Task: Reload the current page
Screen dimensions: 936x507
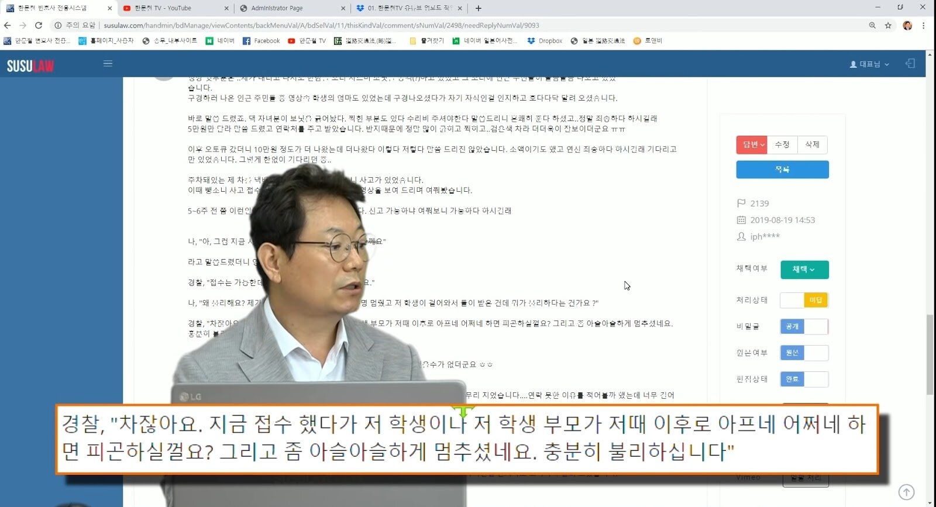Action: (39, 25)
